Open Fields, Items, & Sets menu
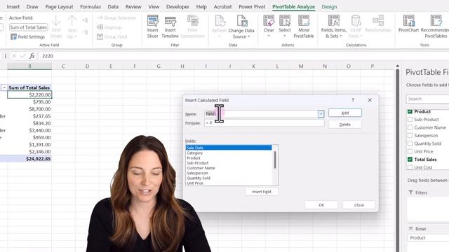 click(334, 27)
